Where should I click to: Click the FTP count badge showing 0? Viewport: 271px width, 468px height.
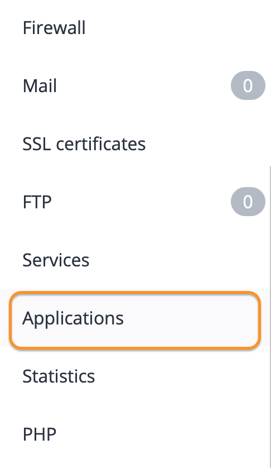click(x=248, y=202)
